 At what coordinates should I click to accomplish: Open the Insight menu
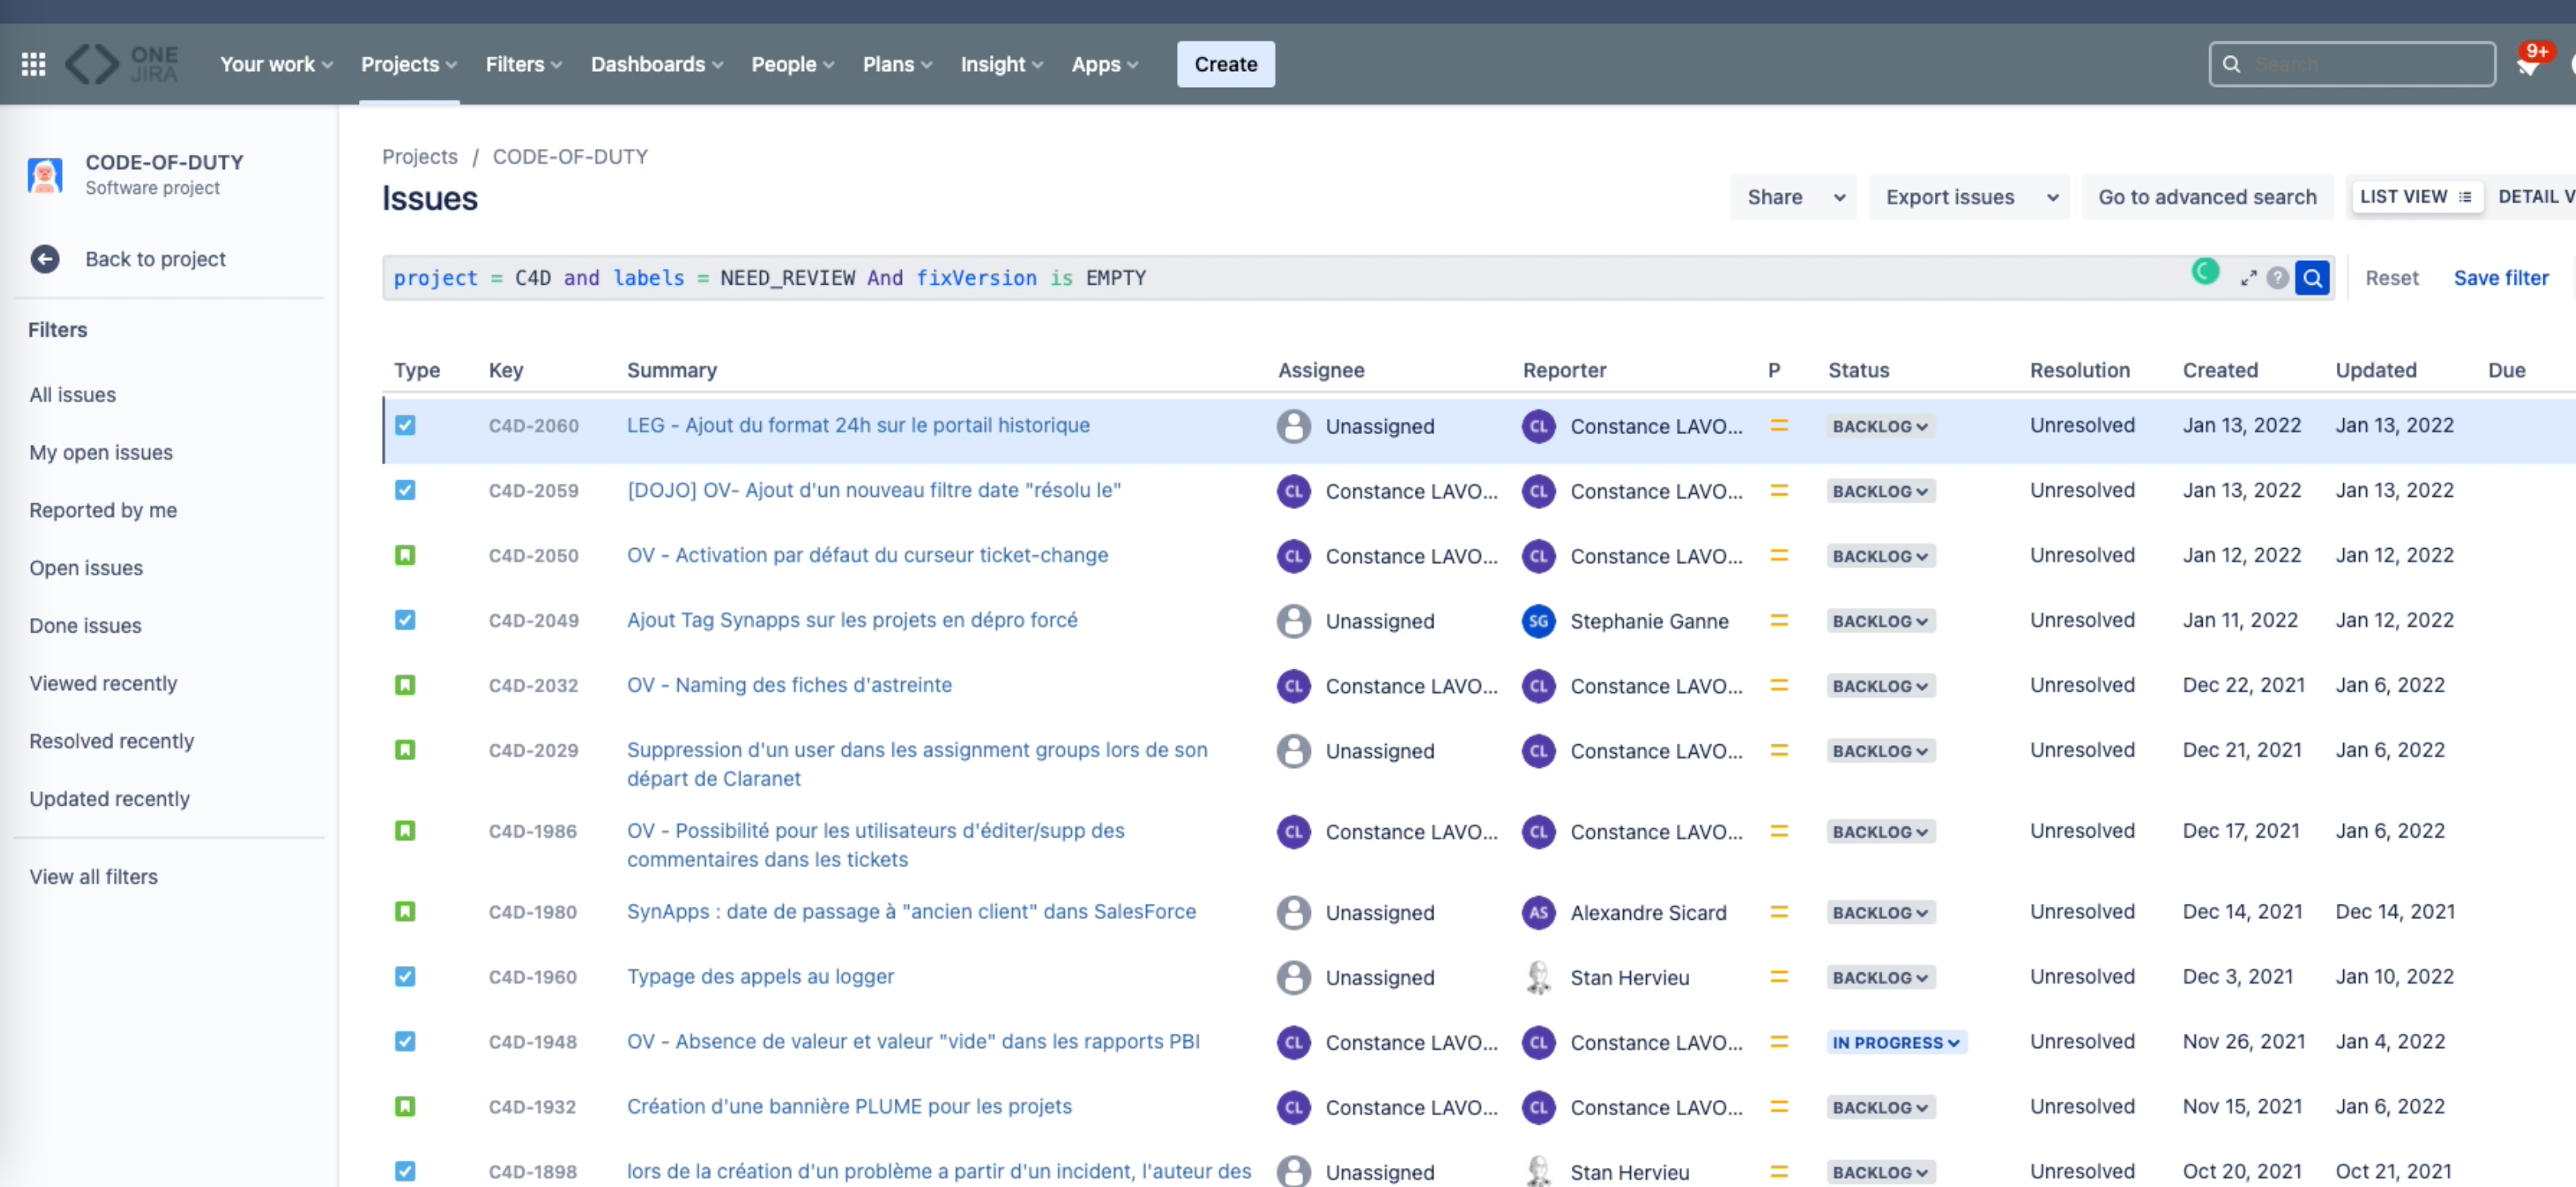[x=1001, y=64]
